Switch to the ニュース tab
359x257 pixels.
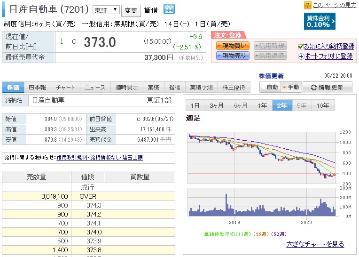[95, 88]
